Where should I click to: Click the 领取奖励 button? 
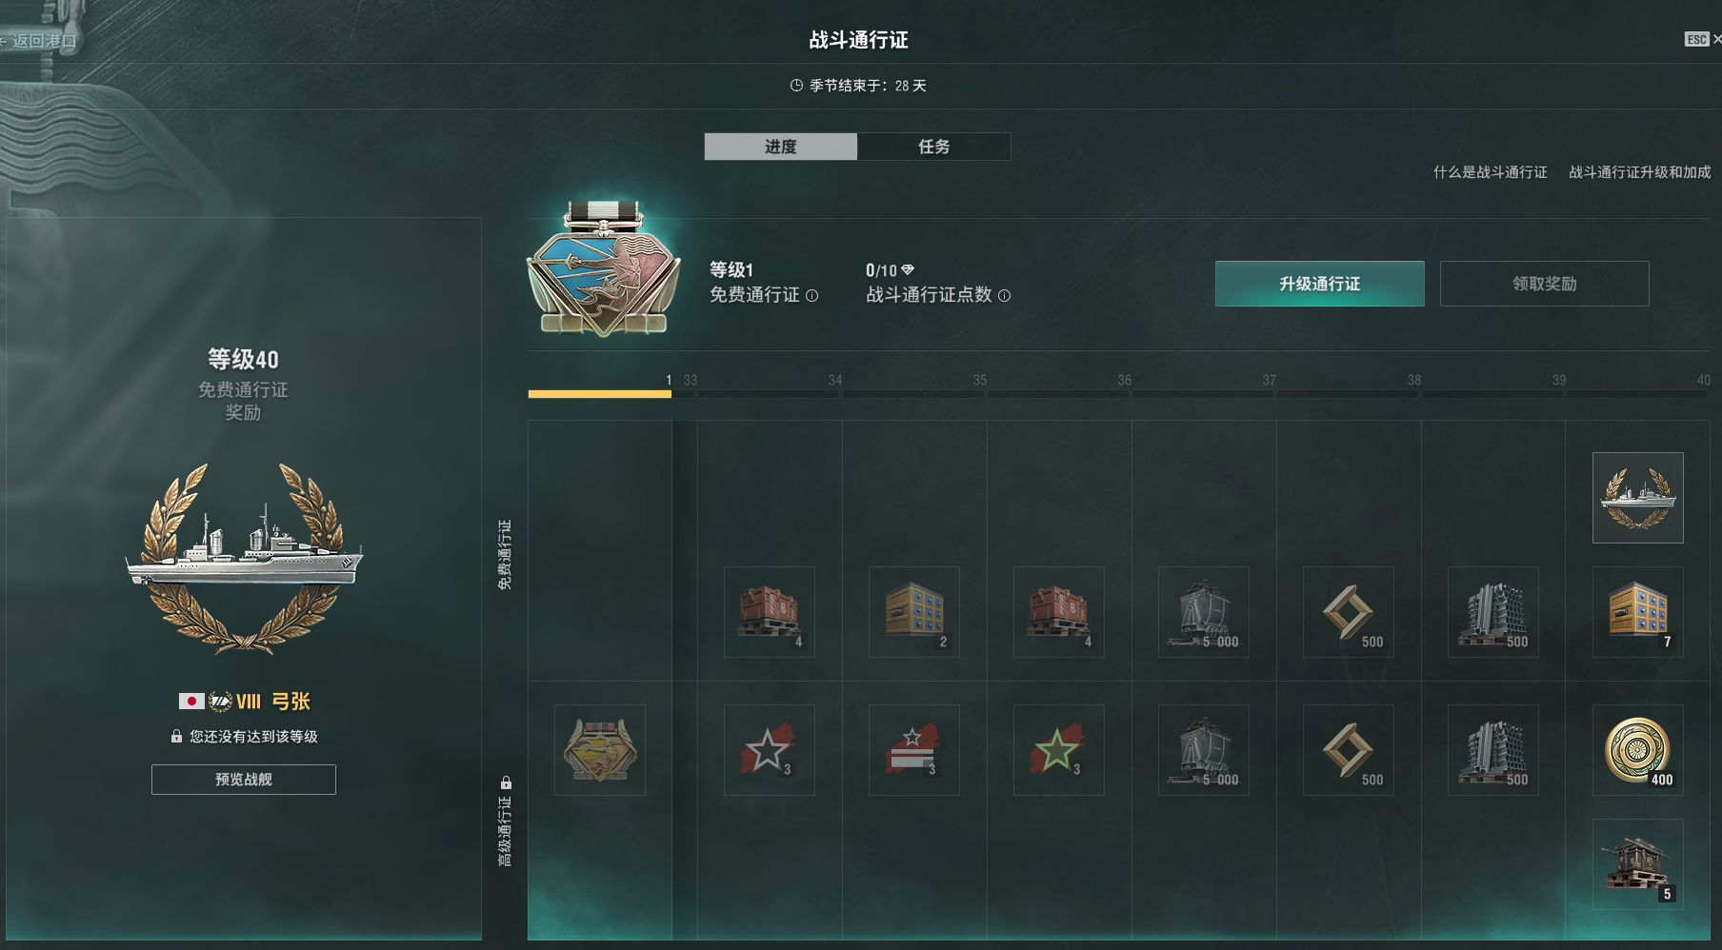tap(1544, 284)
